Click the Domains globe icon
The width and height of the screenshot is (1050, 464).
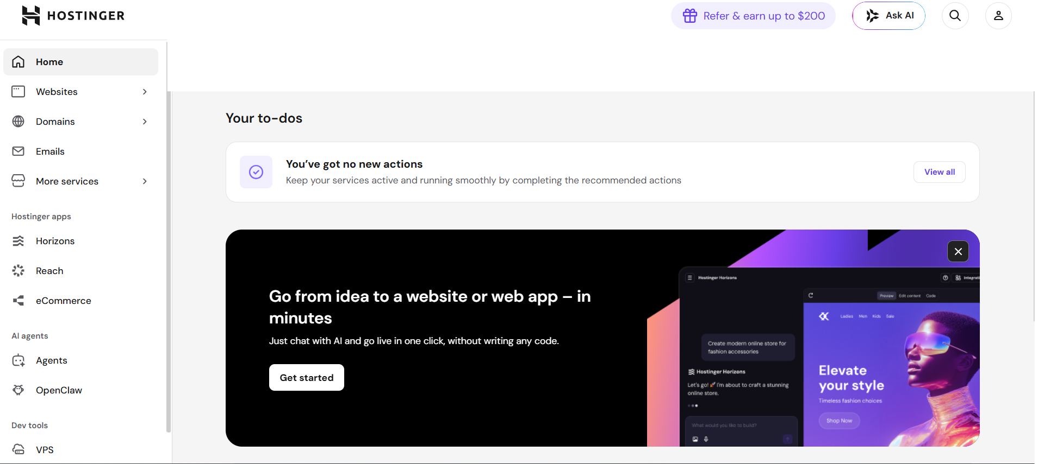pyautogui.click(x=18, y=122)
